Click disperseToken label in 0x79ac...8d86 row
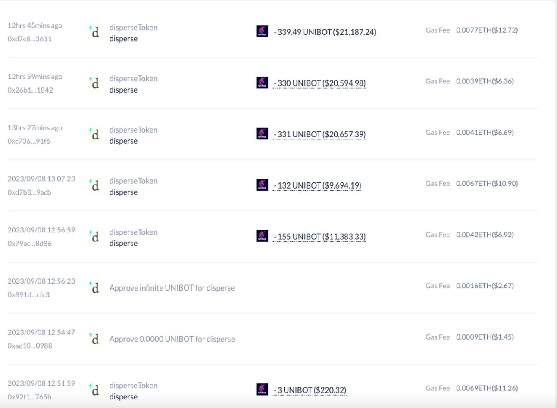 133,232
